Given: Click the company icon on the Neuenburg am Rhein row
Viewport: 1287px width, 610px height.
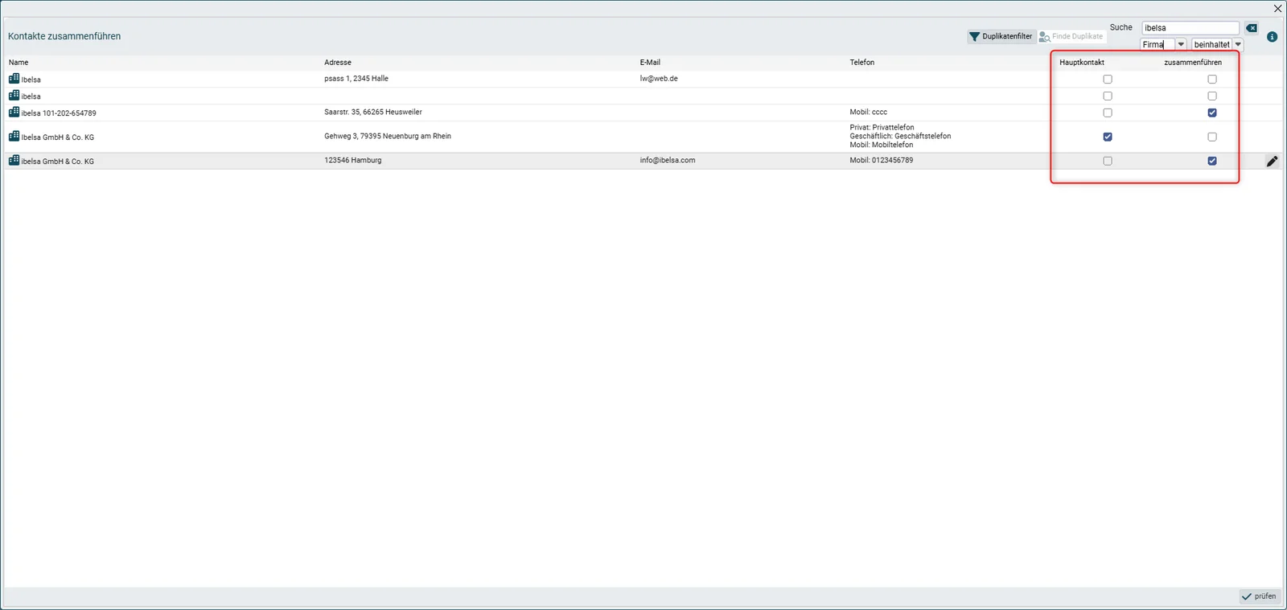Looking at the screenshot, I should [14, 137].
